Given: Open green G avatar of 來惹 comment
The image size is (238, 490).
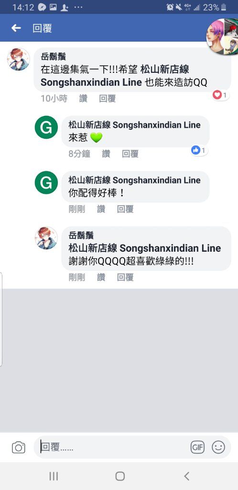Looking at the screenshot, I should [46, 127].
